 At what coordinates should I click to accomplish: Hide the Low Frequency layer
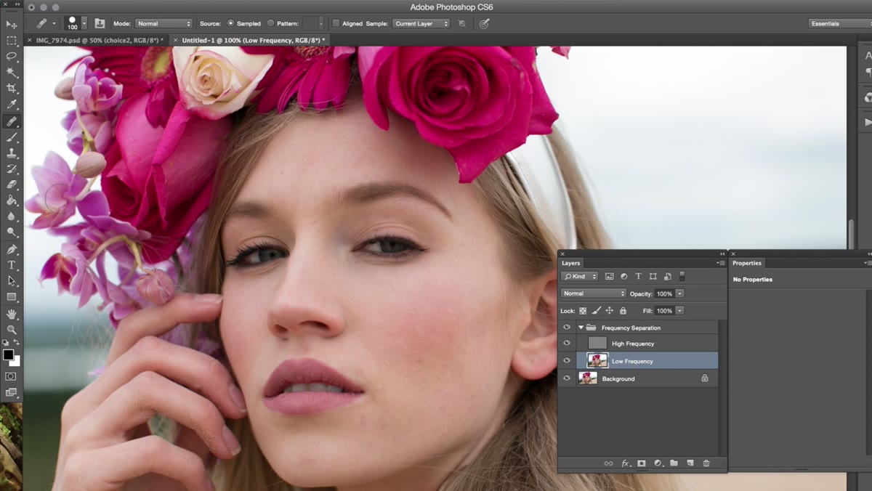coord(567,361)
